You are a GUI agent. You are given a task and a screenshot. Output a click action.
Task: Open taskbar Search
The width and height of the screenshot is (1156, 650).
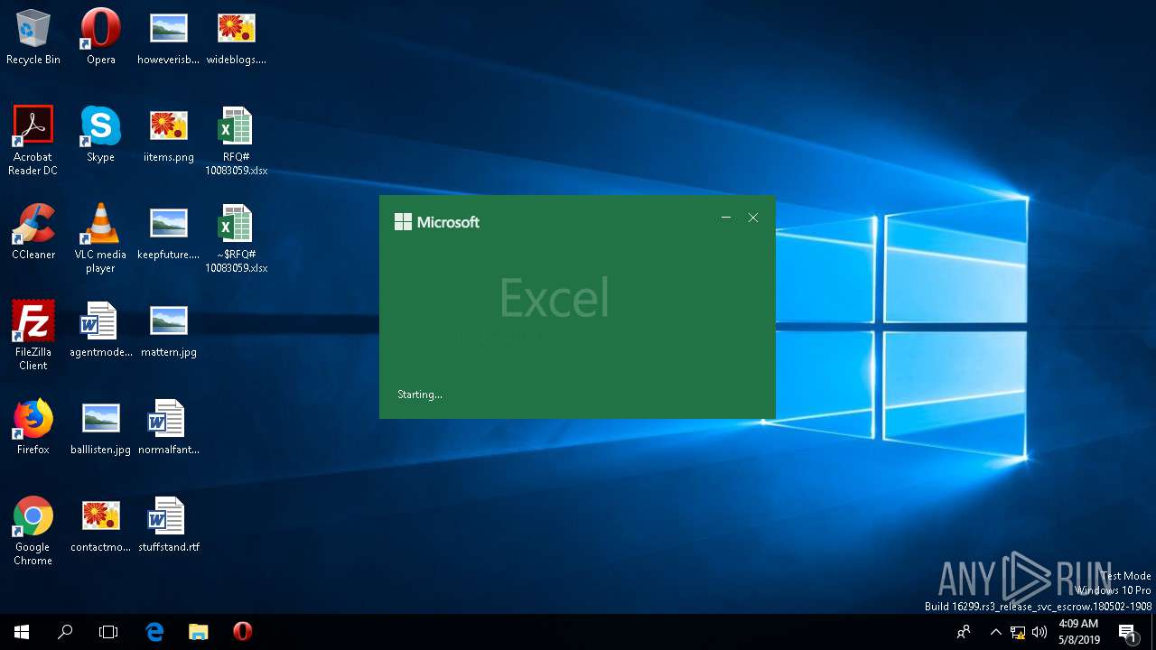[65, 632]
